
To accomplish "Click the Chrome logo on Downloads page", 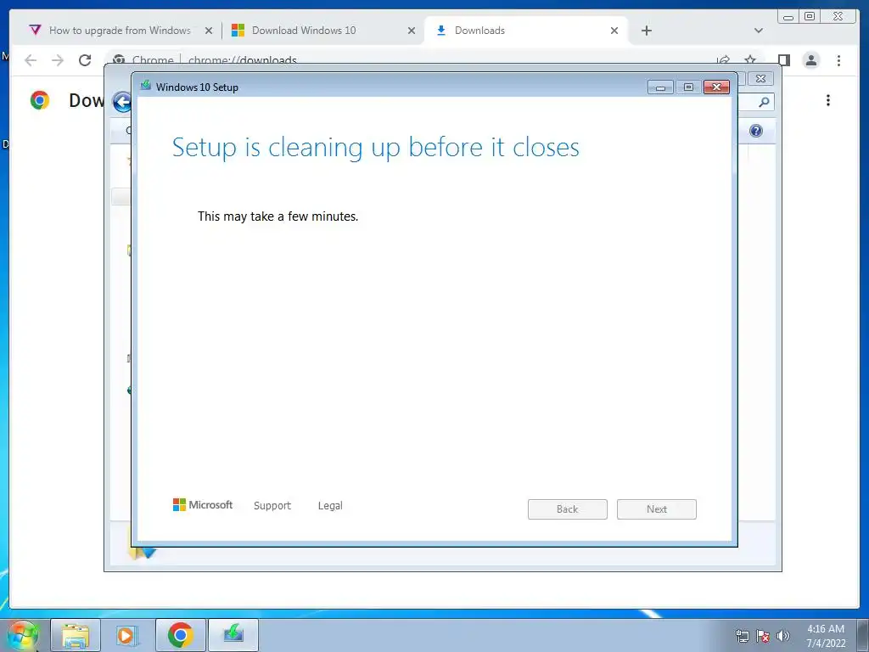I will 40,100.
